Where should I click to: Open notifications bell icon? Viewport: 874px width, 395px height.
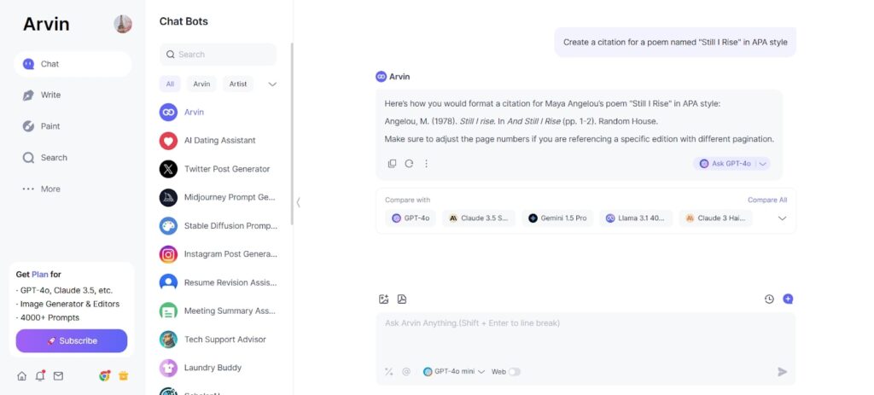coord(40,376)
